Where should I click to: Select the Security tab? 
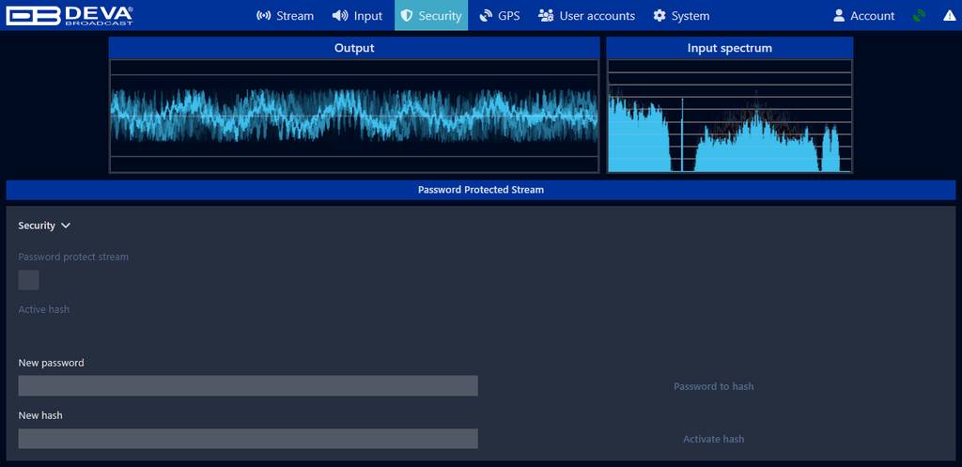tap(430, 15)
